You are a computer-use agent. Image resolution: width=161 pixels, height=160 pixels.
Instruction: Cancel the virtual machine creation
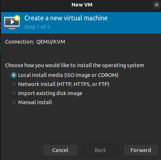coord(60,150)
